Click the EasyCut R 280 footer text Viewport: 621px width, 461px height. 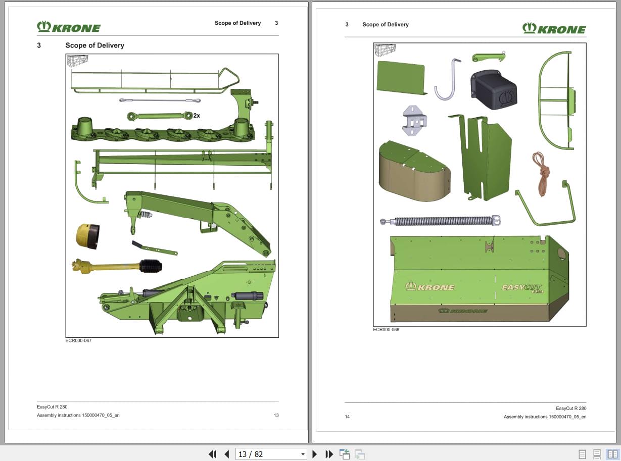click(52, 406)
